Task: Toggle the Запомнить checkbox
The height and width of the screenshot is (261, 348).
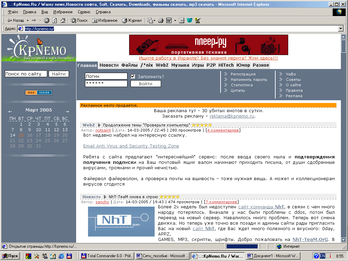Action: click(133, 76)
